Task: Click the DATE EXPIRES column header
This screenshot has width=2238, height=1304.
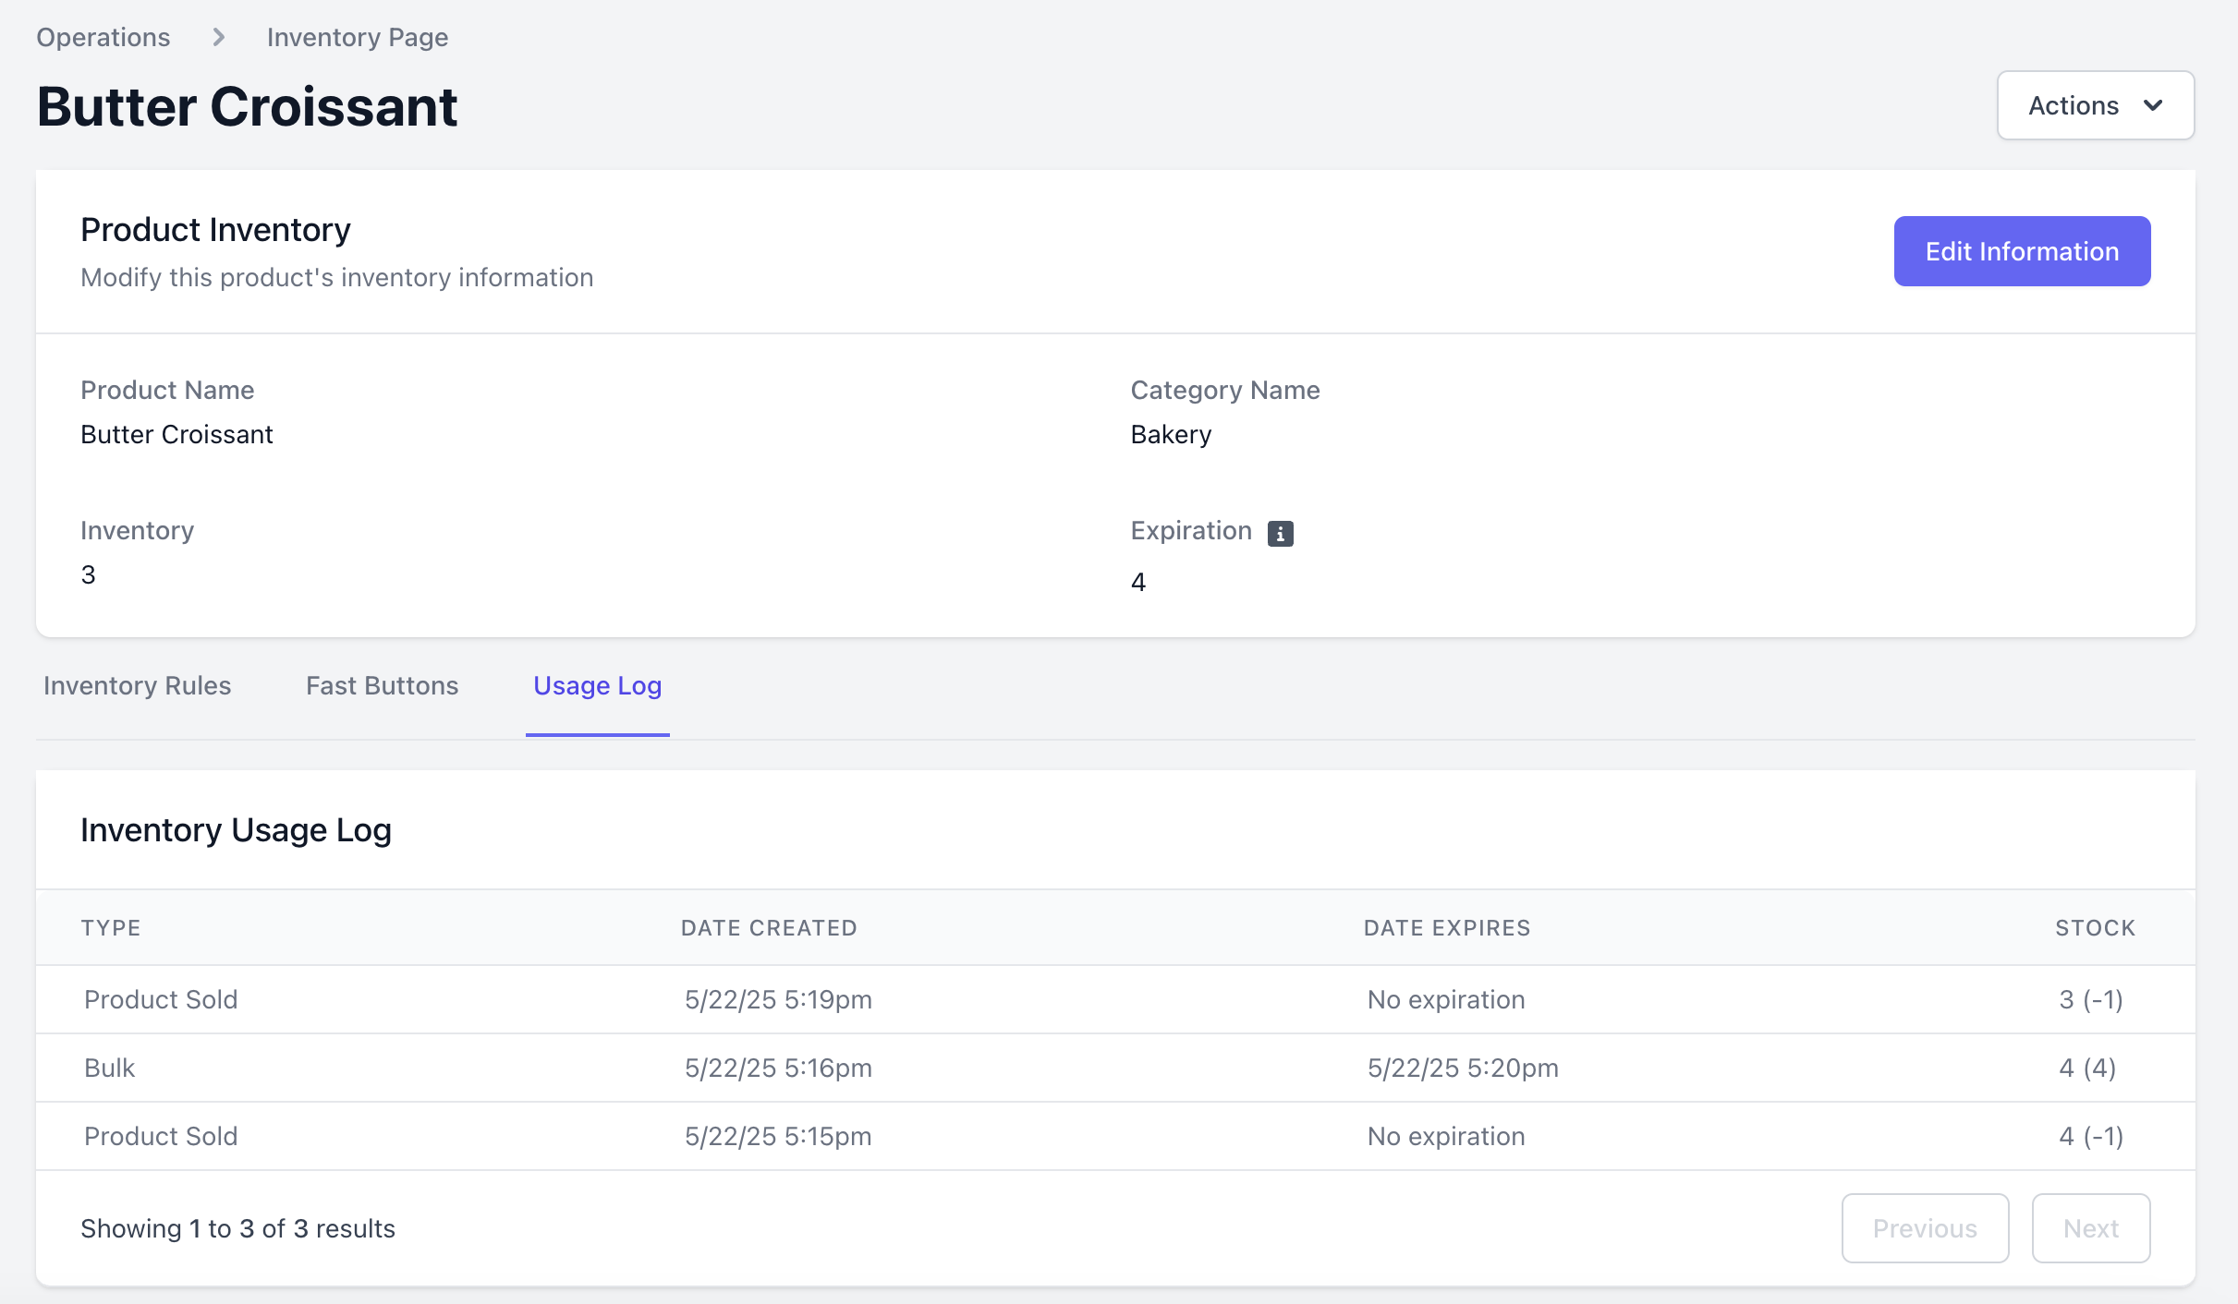Action: pyautogui.click(x=1446, y=927)
